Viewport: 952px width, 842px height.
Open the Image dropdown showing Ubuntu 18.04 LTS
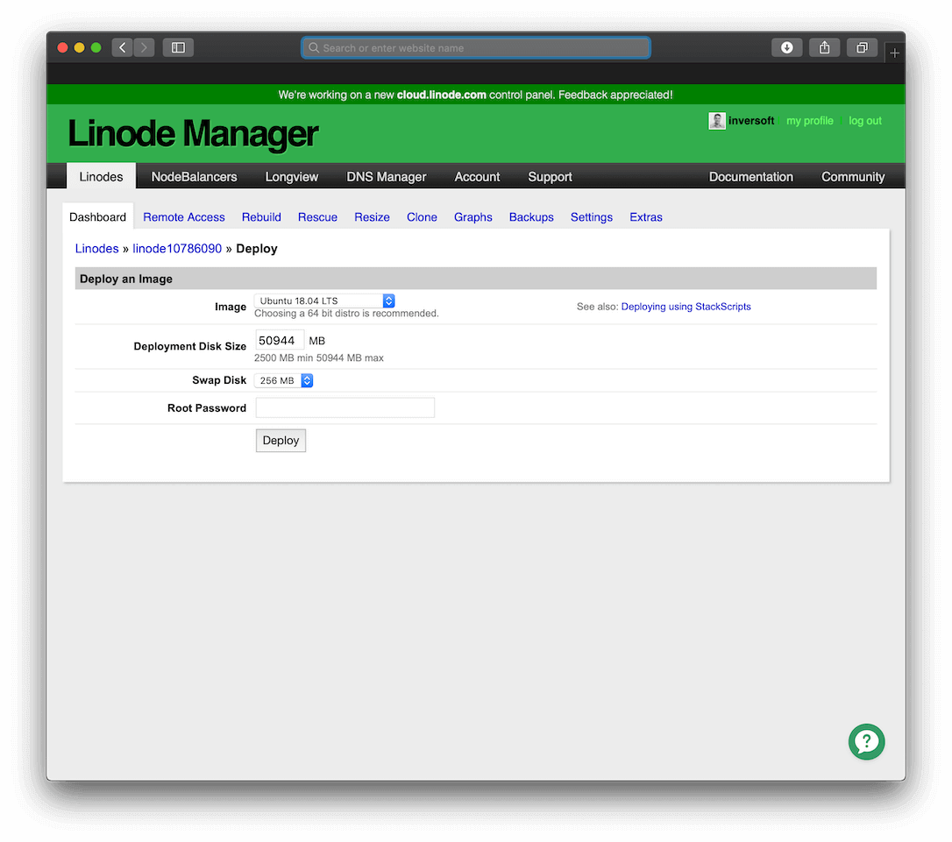[325, 301]
